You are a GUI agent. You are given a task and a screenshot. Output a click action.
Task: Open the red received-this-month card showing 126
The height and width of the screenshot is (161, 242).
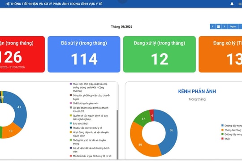(22, 54)
